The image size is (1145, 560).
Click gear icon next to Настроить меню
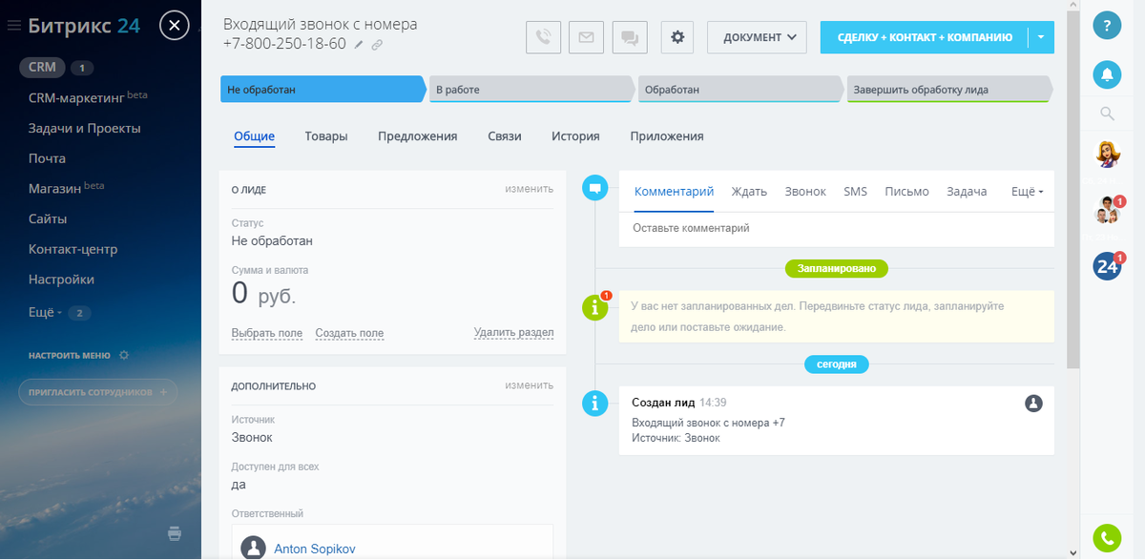[x=124, y=355]
